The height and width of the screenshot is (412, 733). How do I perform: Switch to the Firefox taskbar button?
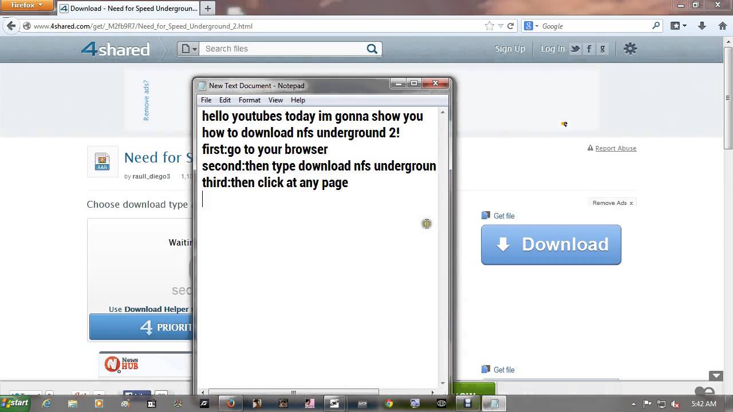pos(231,403)
